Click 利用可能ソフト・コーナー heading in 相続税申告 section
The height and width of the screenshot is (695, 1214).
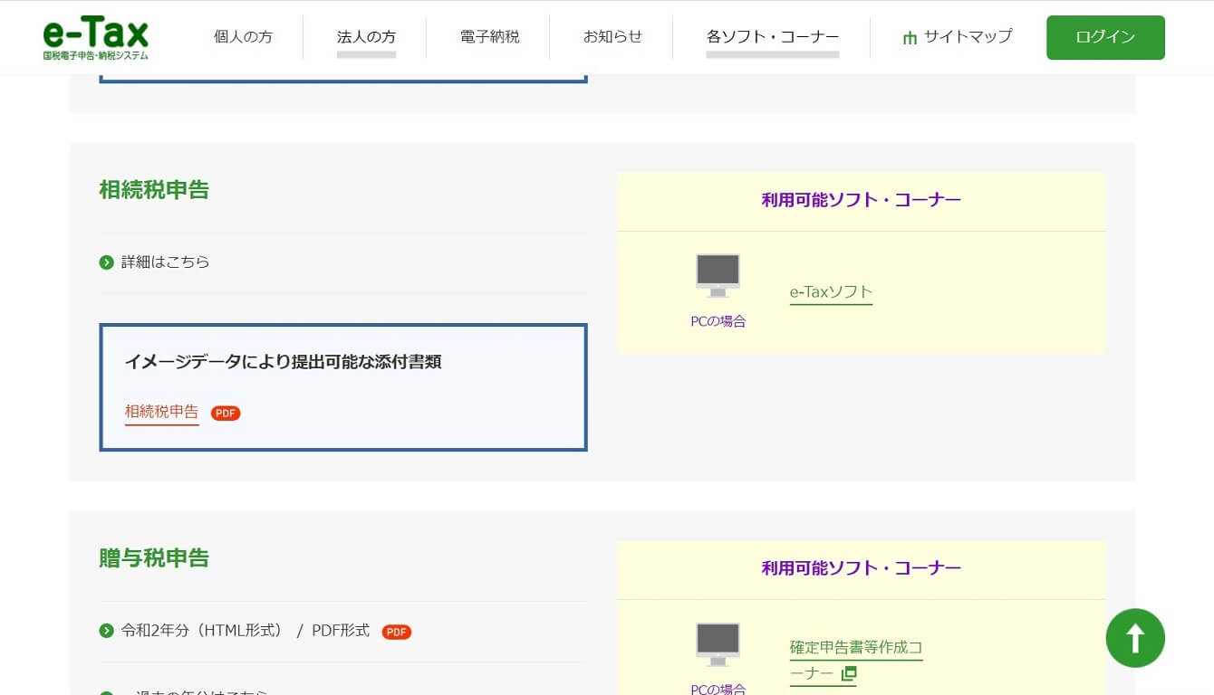point(861,199)
